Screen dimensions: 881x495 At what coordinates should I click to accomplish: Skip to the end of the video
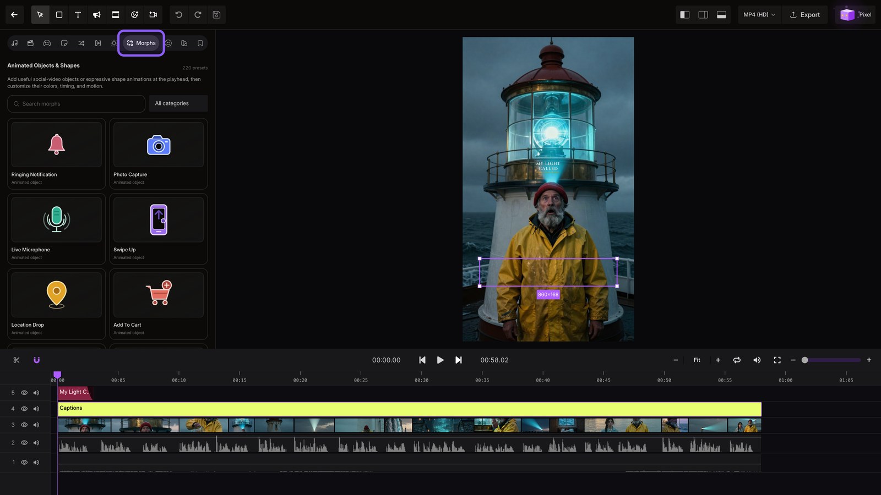(458, 360)
